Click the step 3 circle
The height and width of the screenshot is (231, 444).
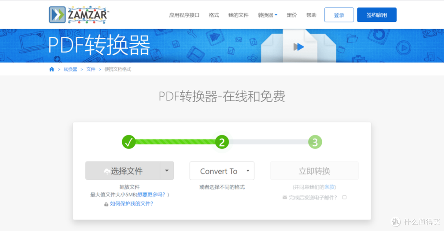(315, 142)
